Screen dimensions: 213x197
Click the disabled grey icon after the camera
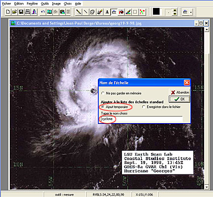[x=68, y=12]
